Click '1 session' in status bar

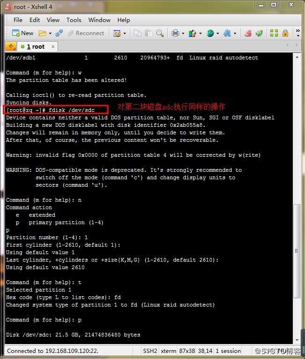pyautogui.click(x=228, y=351)
